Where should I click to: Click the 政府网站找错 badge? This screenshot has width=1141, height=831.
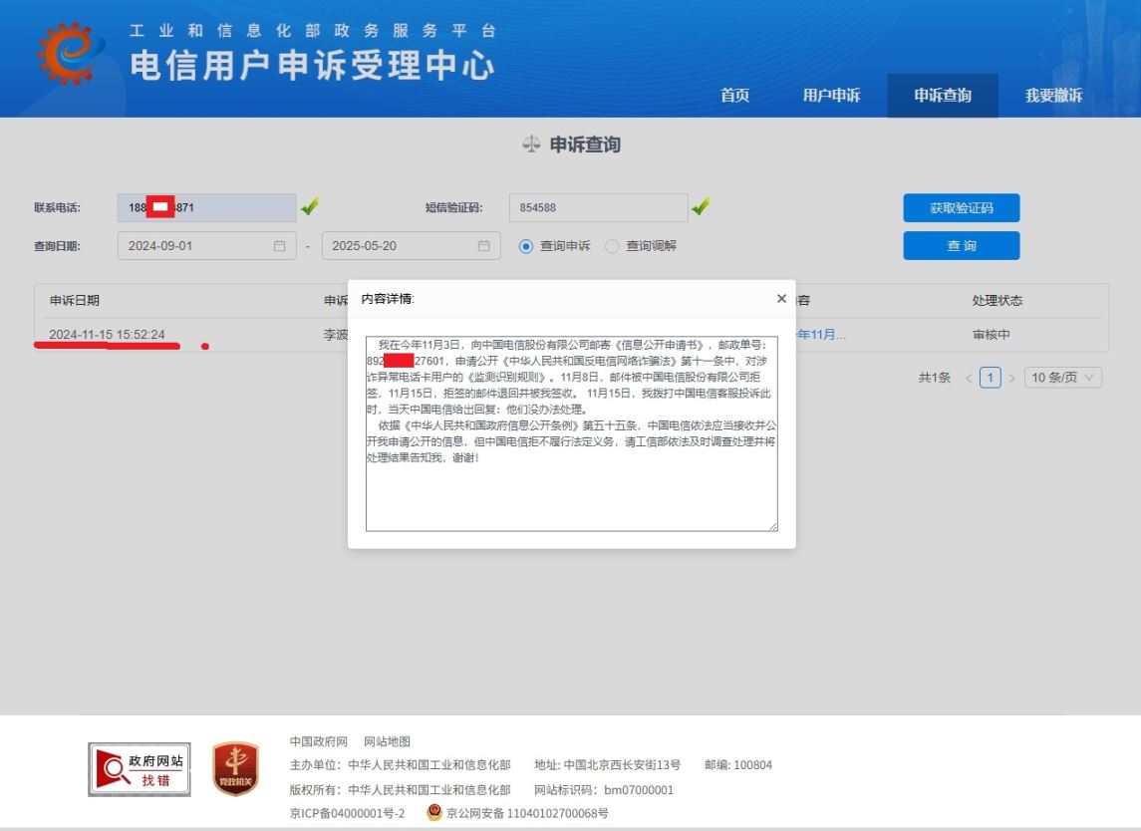click(x=140, y=769)
